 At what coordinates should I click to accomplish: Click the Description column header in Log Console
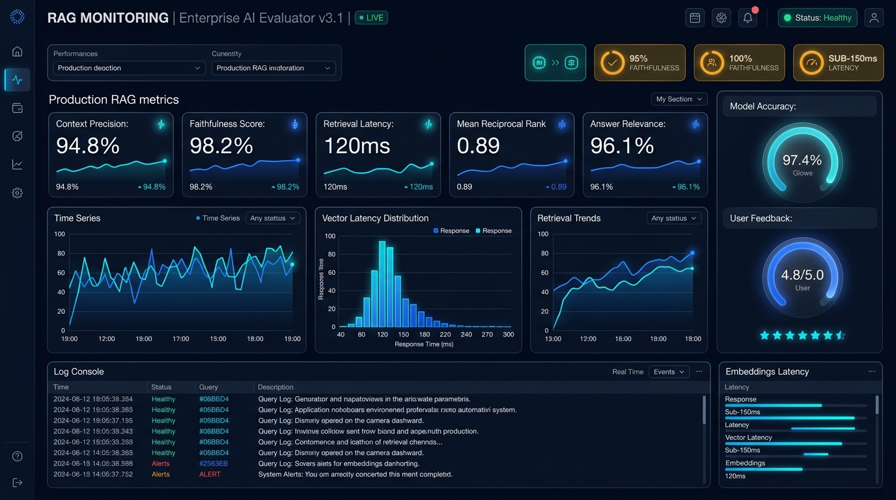pos(276,387)
